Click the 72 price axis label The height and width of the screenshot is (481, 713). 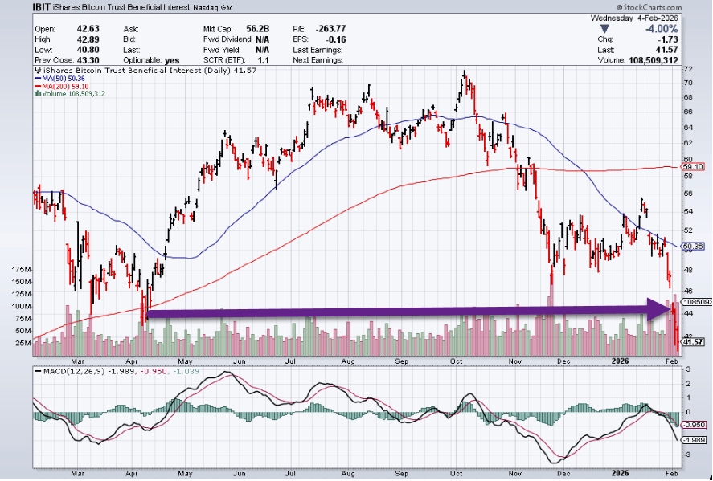[688, 69]
